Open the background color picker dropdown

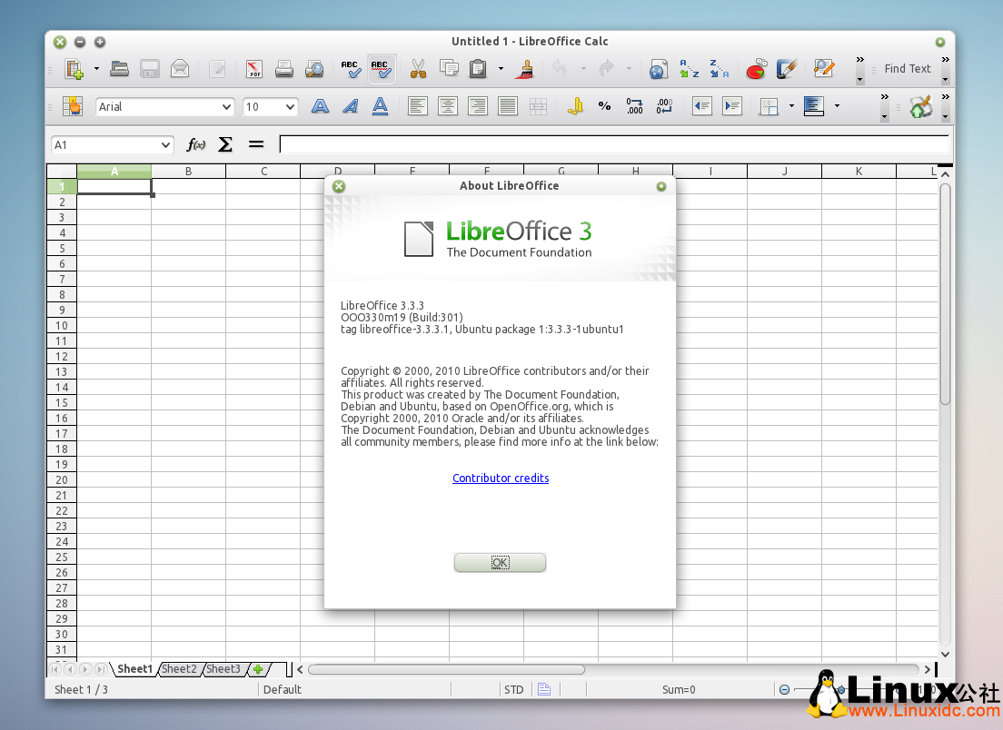point(837,105)
